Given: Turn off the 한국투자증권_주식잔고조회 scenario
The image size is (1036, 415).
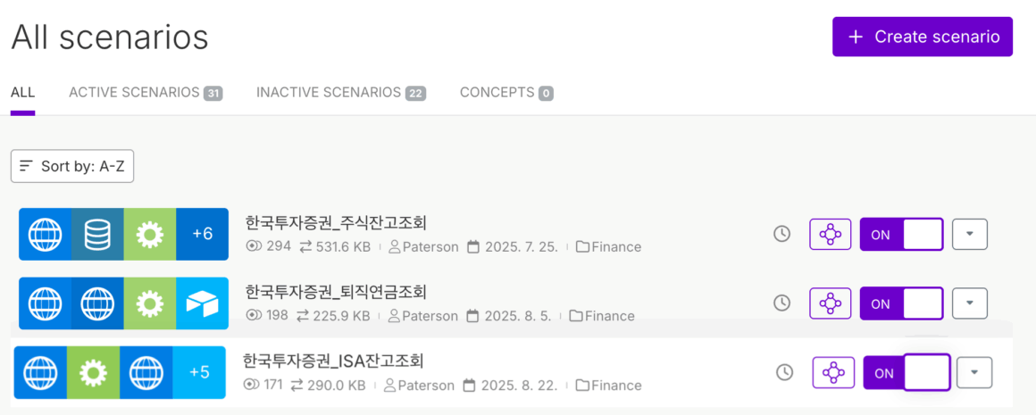Looking at the screenshot, I should pos(901,234).
